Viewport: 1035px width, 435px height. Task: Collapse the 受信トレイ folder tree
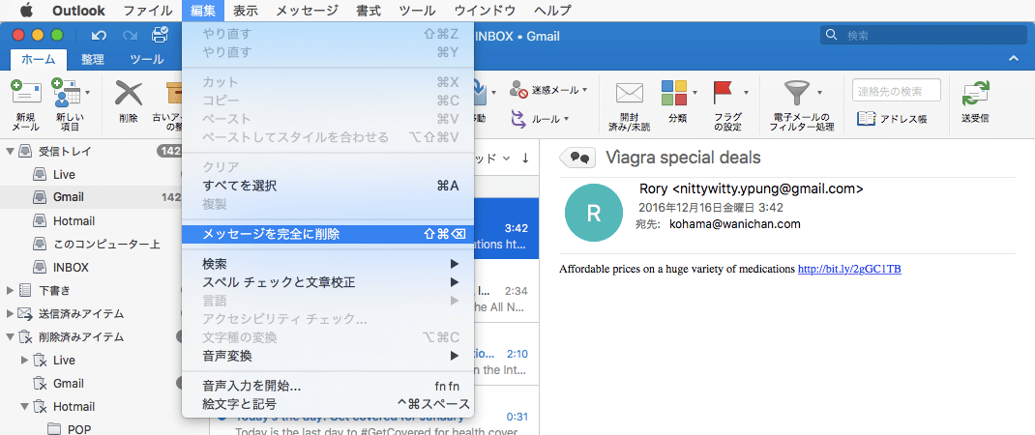point(10,151)
